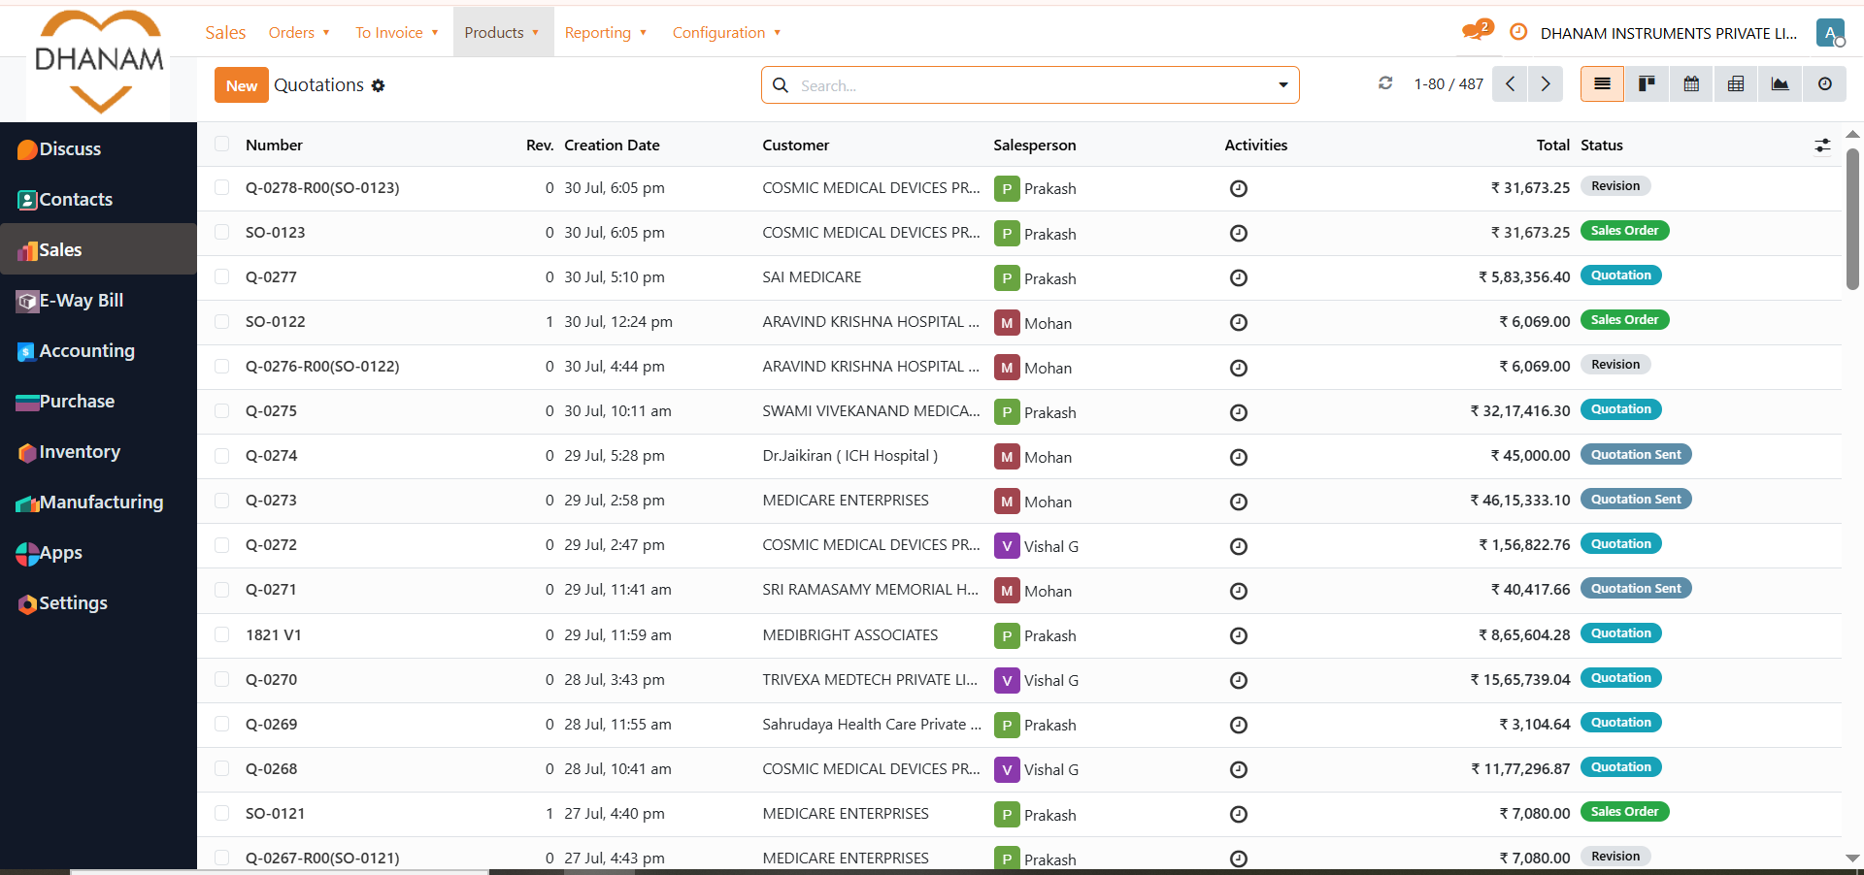Tick checkbox for Q-0275 row

pos(222,410)
